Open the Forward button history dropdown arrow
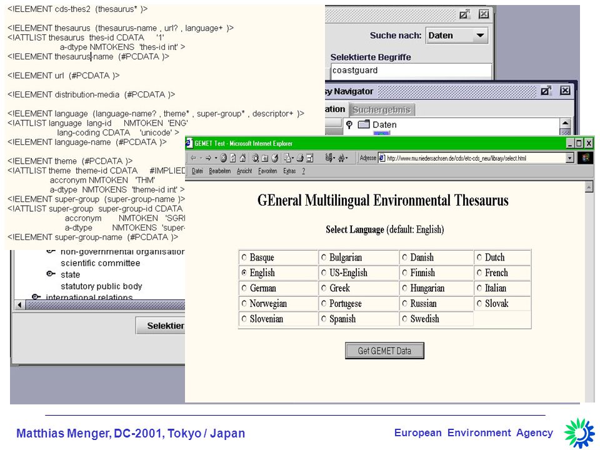This screenshot has width=600, height=450. 216,158
